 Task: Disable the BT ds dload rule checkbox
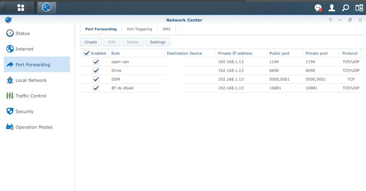[96, 88]
